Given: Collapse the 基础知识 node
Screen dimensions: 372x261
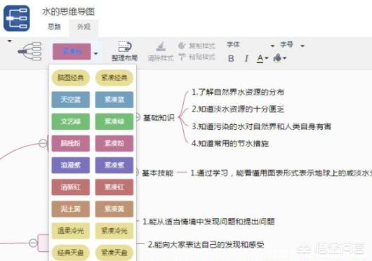Looking at the screenshot, I should pos(138,117).
